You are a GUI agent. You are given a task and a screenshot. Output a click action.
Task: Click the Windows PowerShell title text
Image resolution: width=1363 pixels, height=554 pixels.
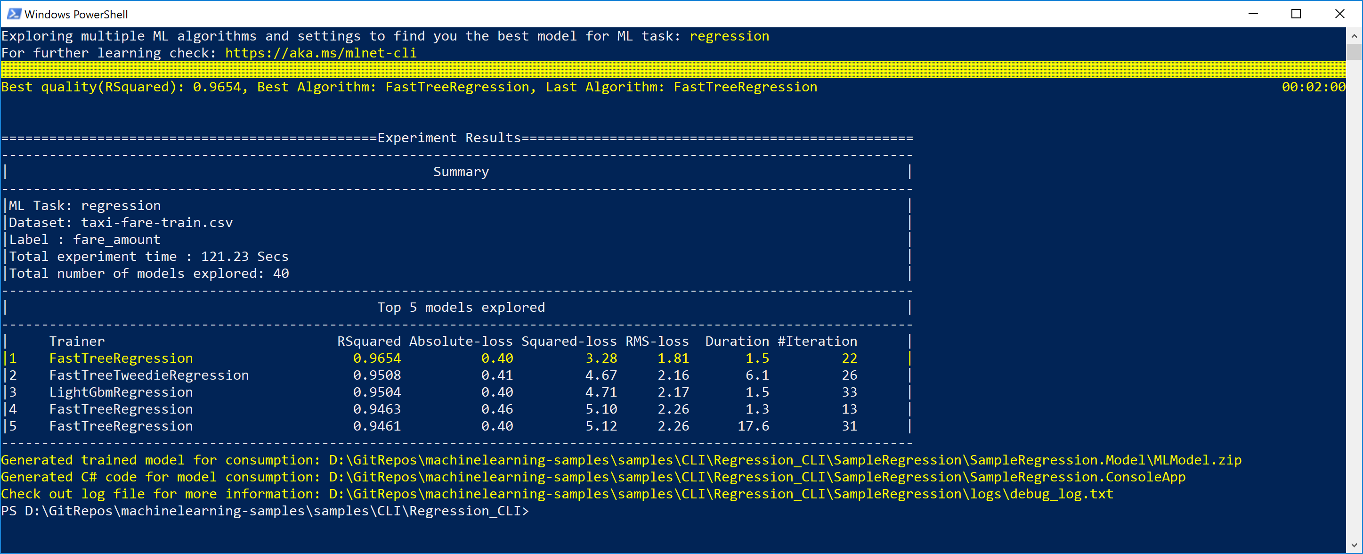coord(76,14)
